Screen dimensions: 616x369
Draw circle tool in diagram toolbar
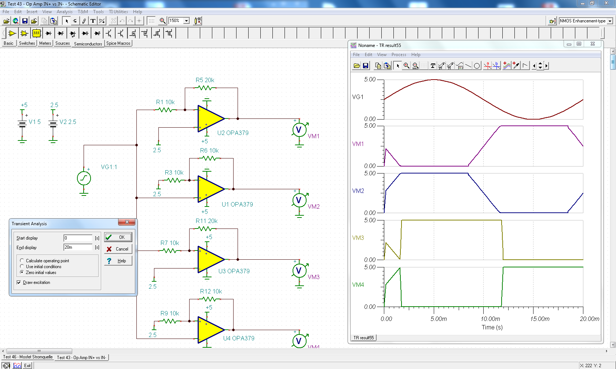(x=477, y=66)
